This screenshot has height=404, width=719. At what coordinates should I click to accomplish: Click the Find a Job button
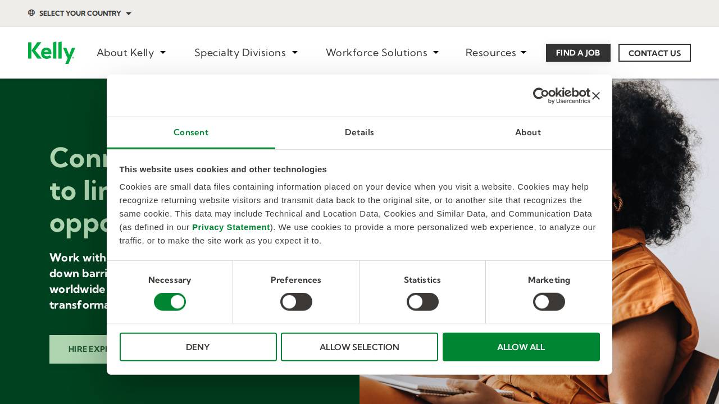tap(578, 53)
